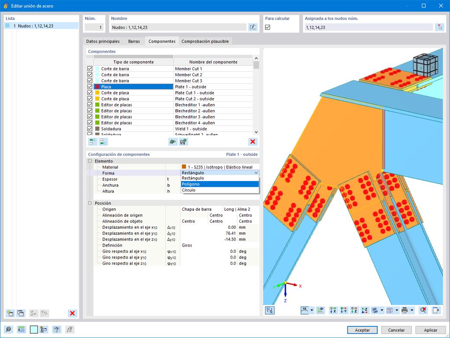Screen dimensions: 450x338
Task: Click the monitor view icon in bottom bar
Action: [57, 329]
